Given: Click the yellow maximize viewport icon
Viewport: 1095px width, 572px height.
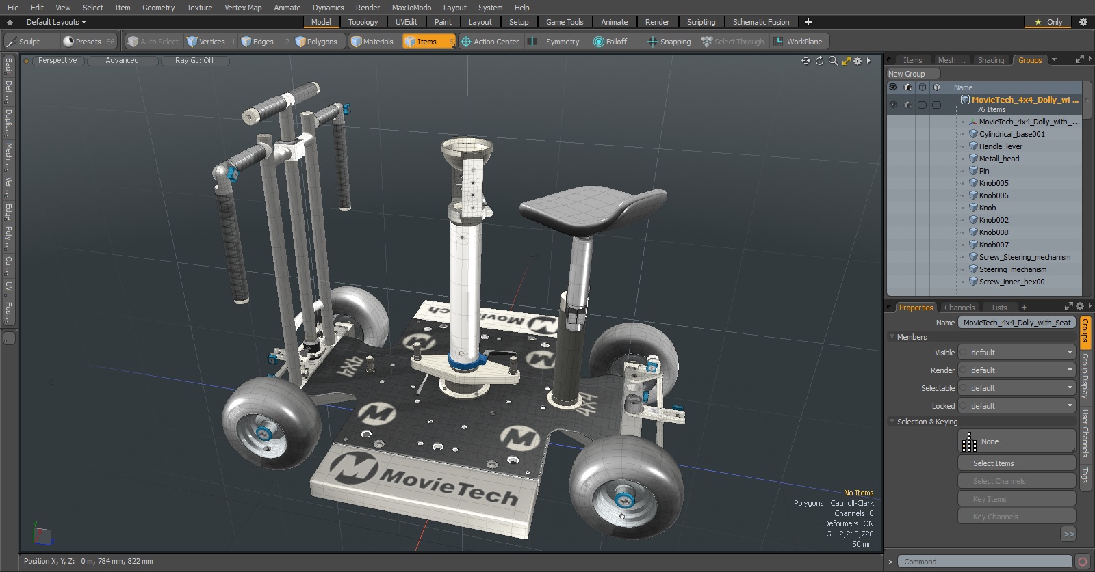Looking at the screenshot, I should (x=846, y=61).
